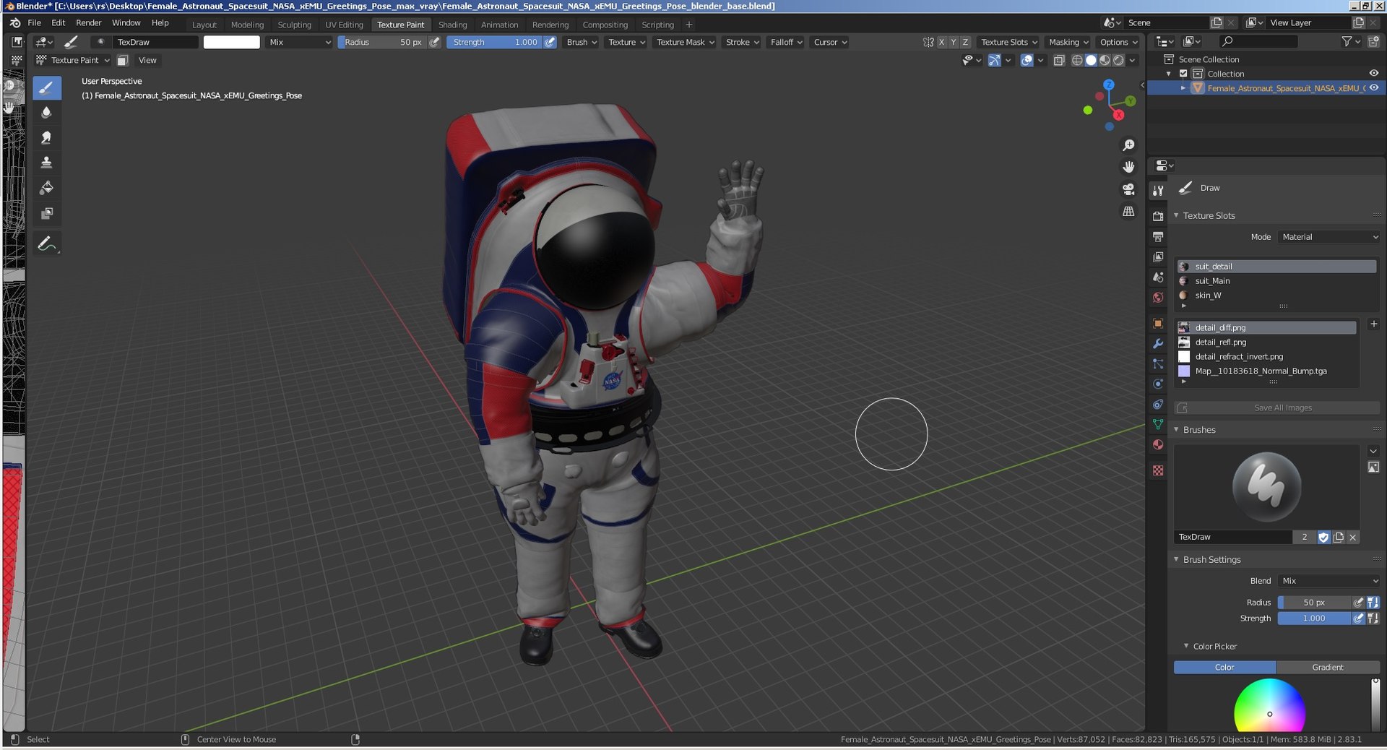The height and width of the screenshot is (750, 1387).
Task: Switch to rendered shading mode
Action: (1118, 61)
